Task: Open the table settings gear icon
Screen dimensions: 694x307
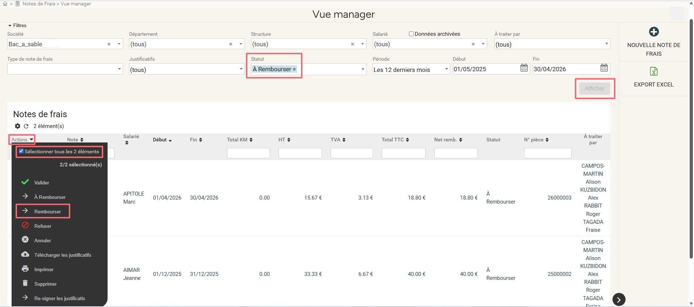Action: tap(17, 126)
